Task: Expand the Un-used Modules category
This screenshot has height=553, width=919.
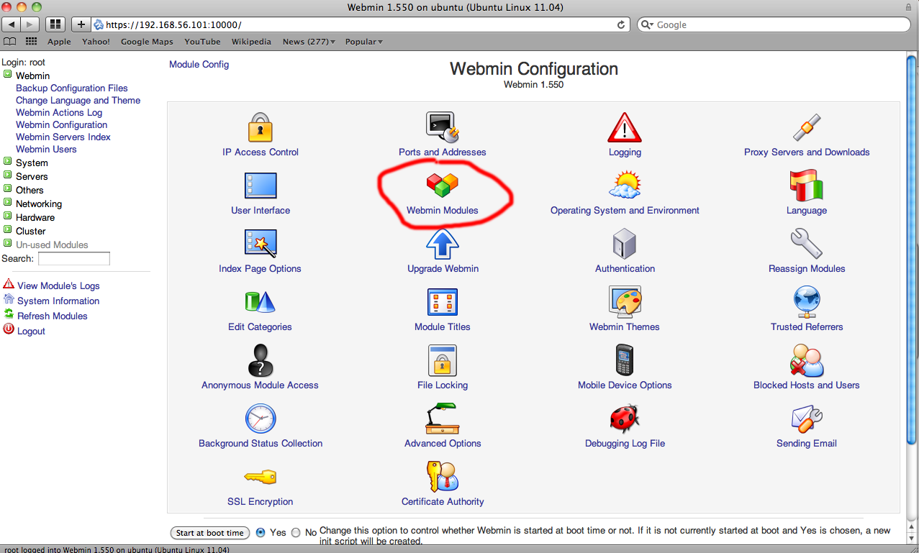Action: (x=8, y=244)
